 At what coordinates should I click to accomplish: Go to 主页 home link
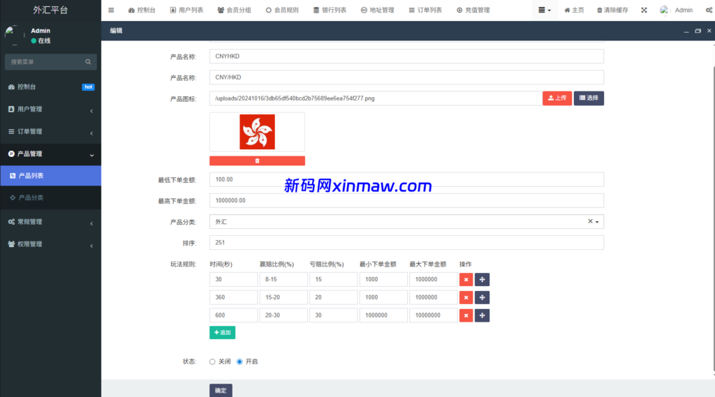(x=574, y=10)
